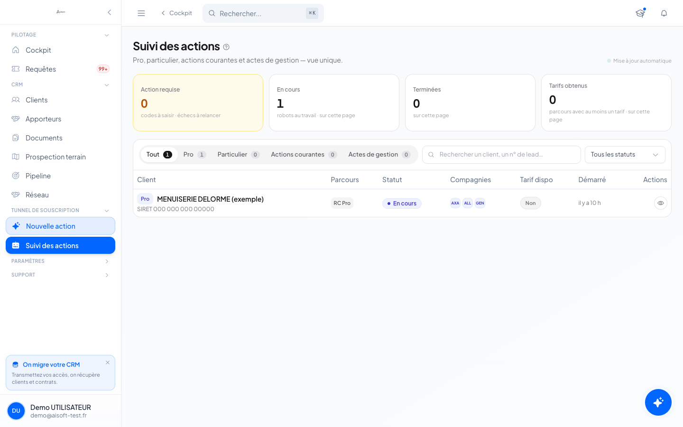Click the Prospection terrain map icon

pyautogui.click(x=16, y=157)
